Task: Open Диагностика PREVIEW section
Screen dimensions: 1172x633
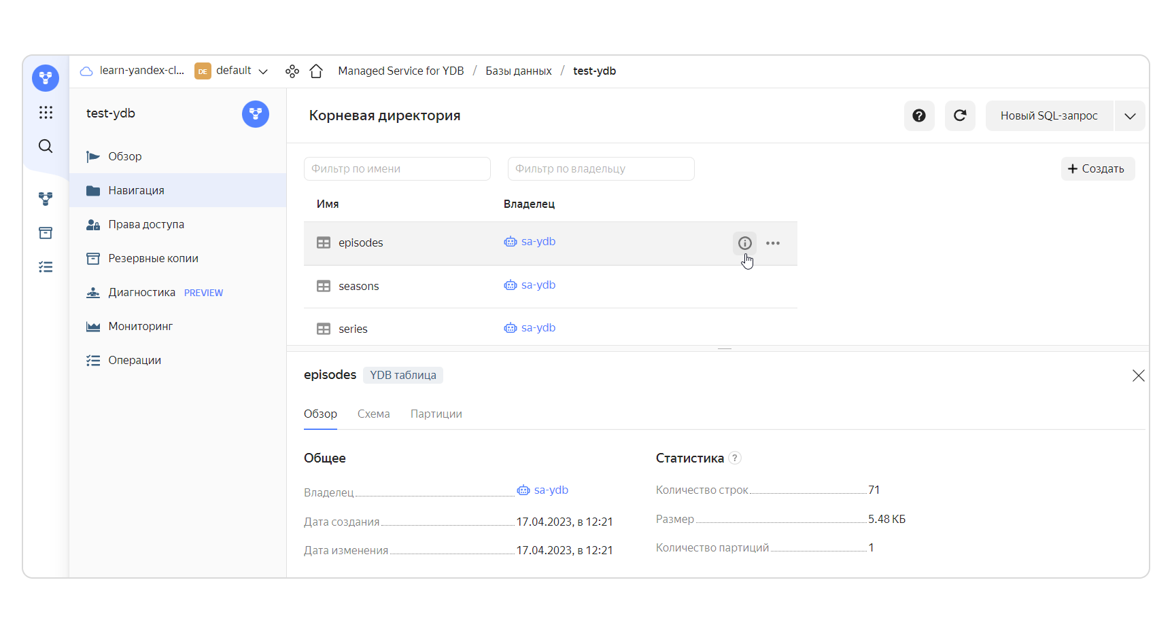Action: pyautogui.click(x=177, y=292)
